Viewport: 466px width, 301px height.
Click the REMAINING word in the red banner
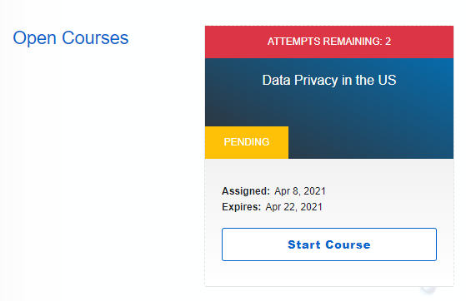pyautogui.click(x=353, y=42)
